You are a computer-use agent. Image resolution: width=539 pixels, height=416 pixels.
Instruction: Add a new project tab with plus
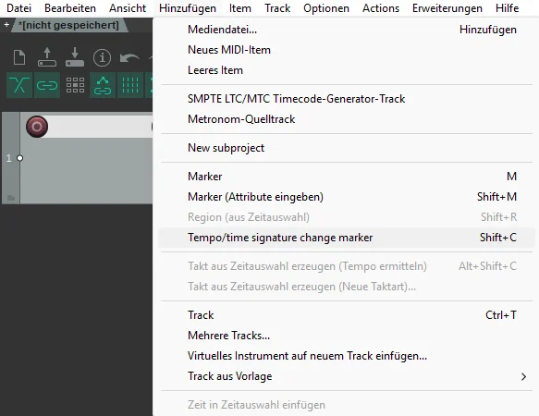[x=6, y=25]
